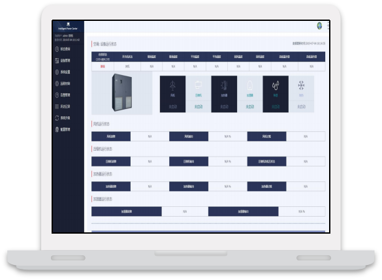This screenshot has height=280, width=382.
Task: Click the globe icon in top-right header
Action: pos(319,25)
